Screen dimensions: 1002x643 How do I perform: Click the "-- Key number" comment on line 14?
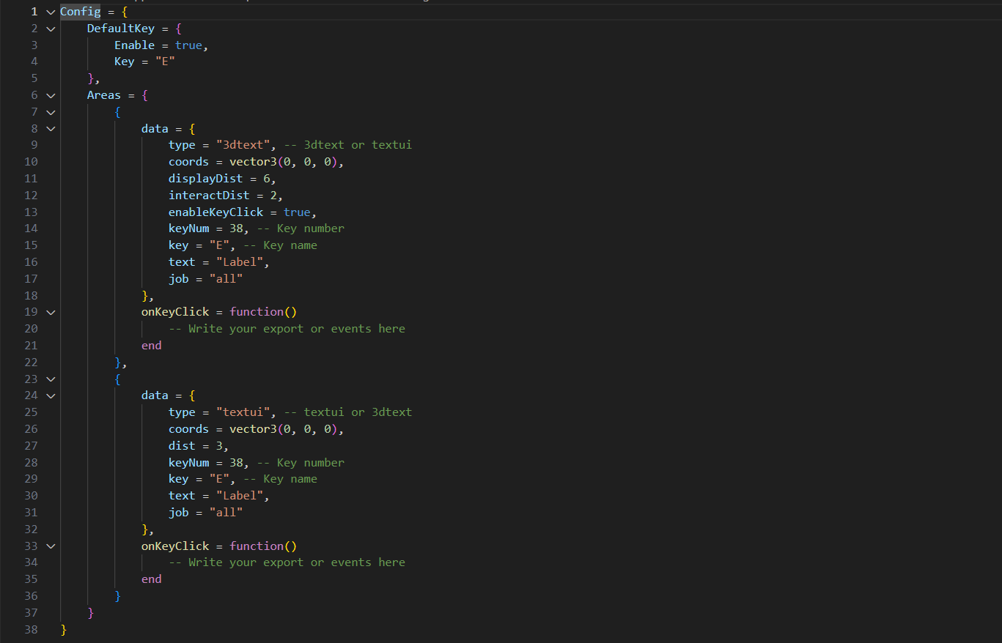click(x=301, y=228)
